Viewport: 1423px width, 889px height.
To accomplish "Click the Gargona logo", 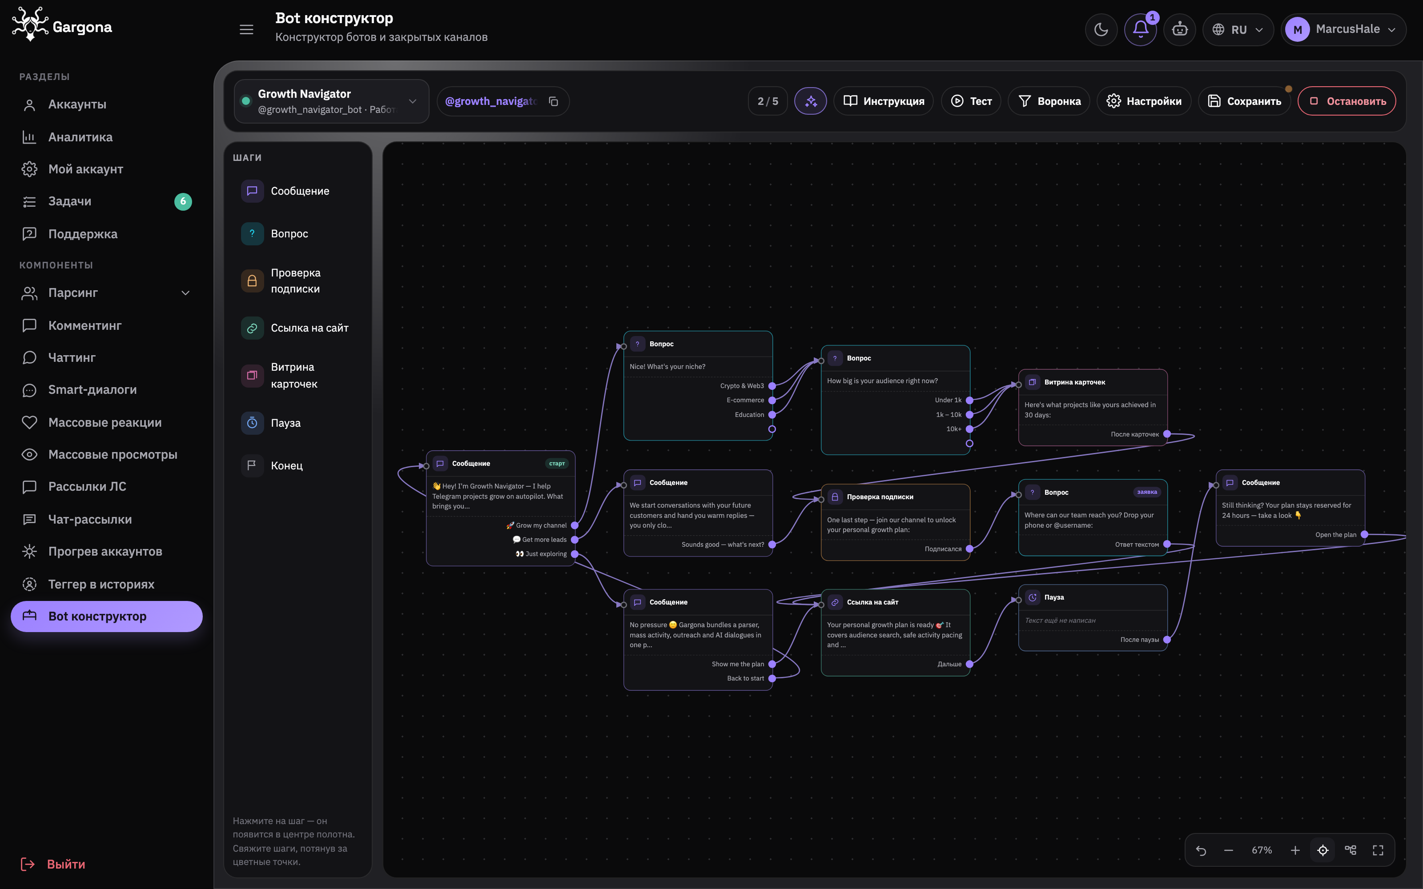I will (62, 25).
